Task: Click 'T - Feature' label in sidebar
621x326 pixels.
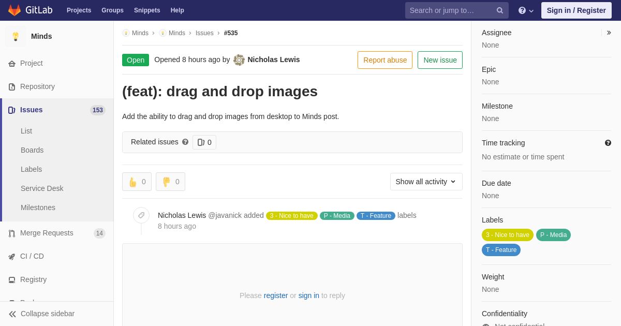Action: (x=501, y=250)
